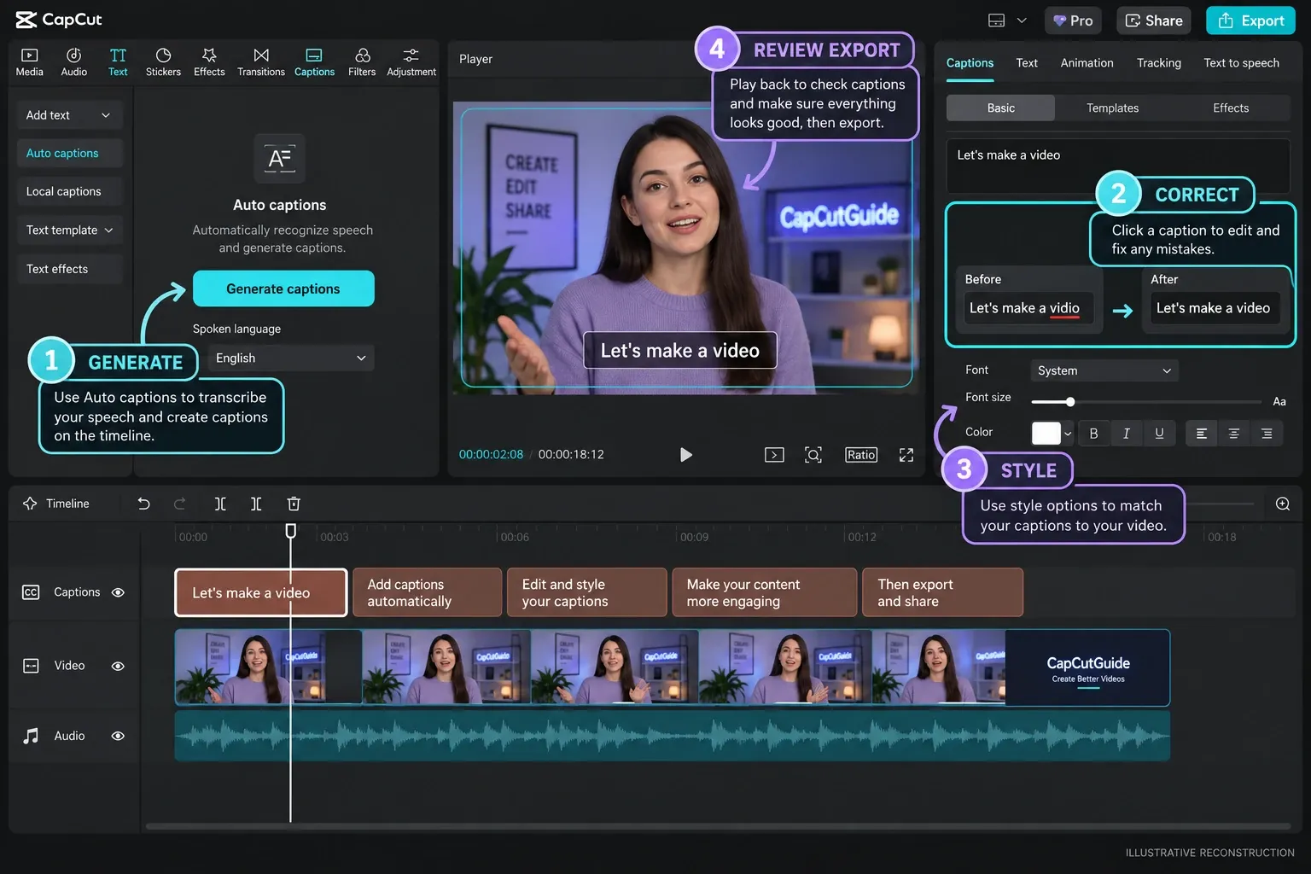This screenshot has width=1311, height=874.
Task: Play the video preview
Action: point(685,455)
